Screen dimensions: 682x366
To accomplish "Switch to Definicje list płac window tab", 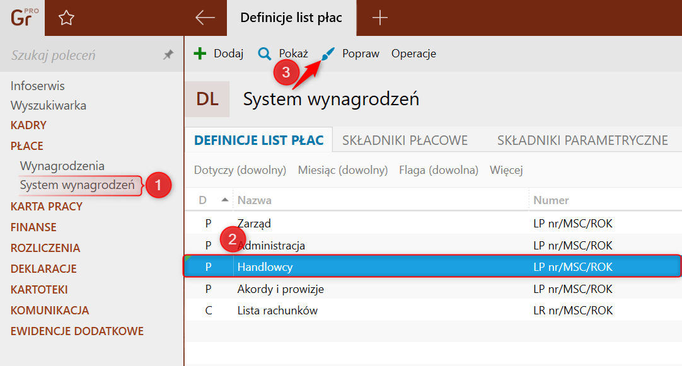I will (x=291, y=18).
